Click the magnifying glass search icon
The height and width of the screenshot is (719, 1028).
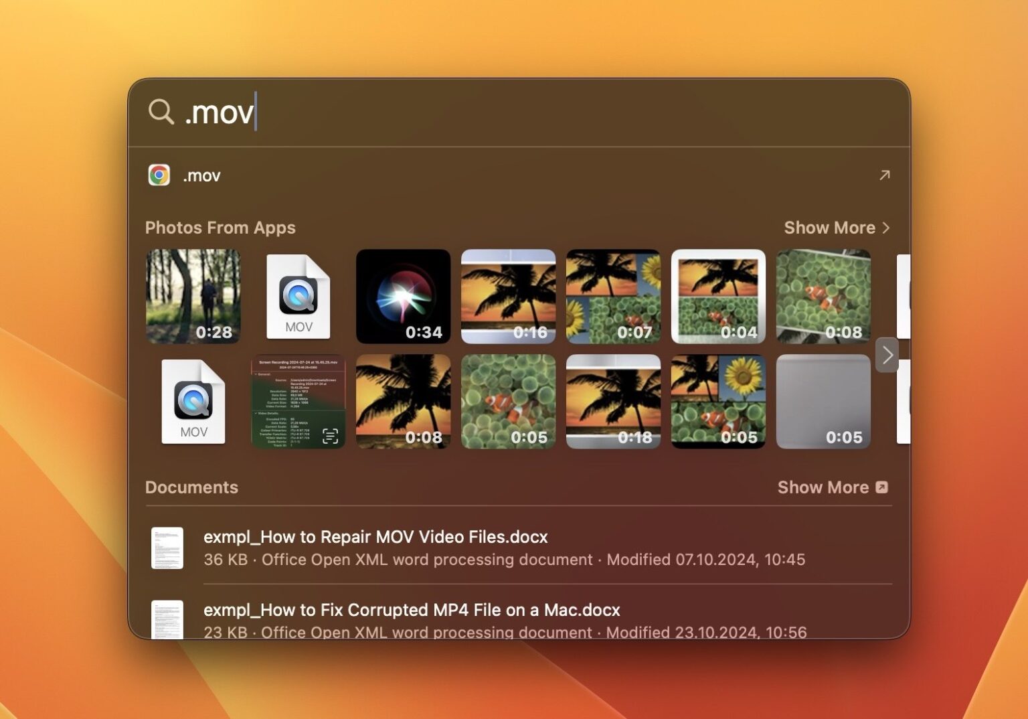coord(161,112)
